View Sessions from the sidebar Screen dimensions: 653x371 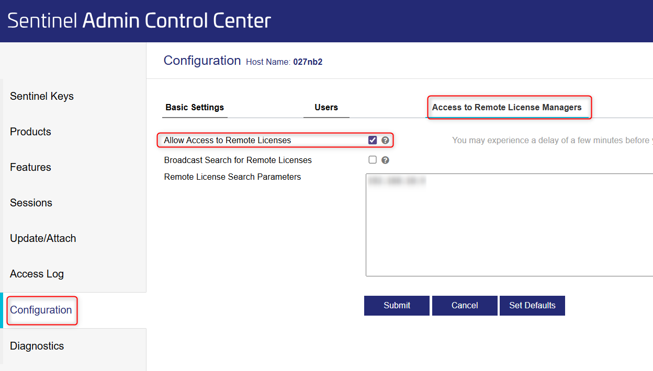pos(31,203)
